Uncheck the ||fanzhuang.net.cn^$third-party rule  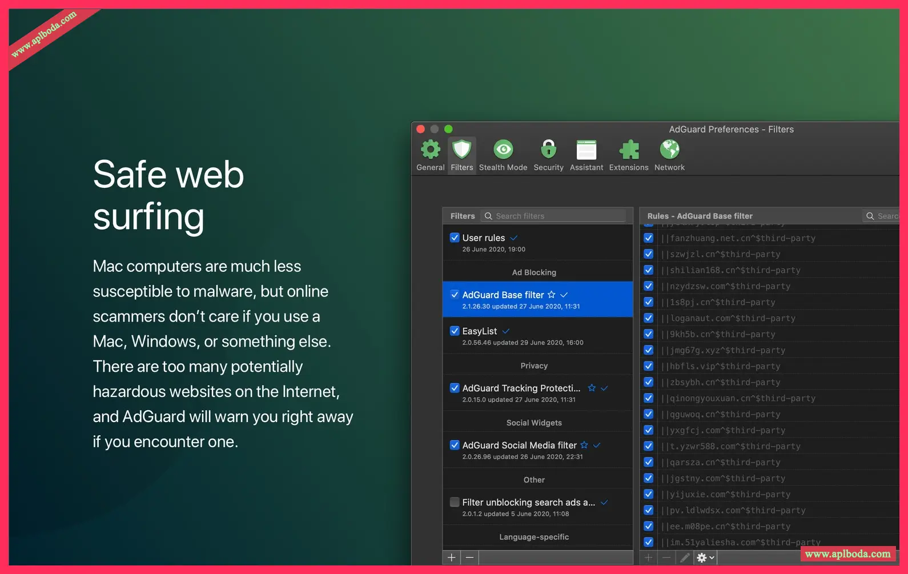649,238
